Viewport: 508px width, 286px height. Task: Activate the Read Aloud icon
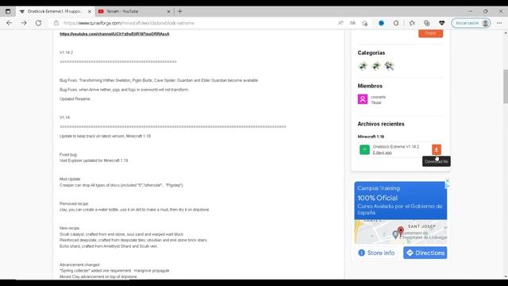click(341, 23)
